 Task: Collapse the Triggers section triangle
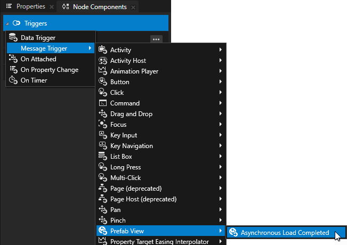tap(6, 24)
